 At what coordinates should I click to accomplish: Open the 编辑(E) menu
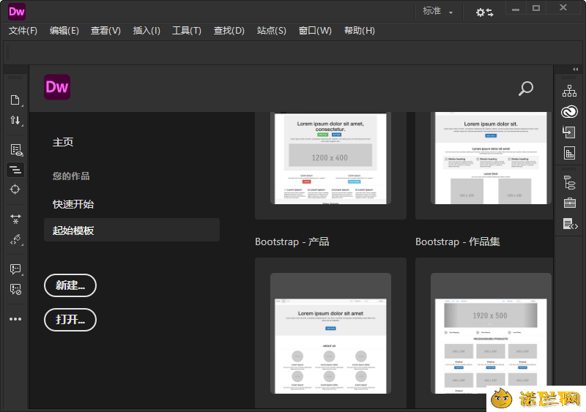(64, 31)
